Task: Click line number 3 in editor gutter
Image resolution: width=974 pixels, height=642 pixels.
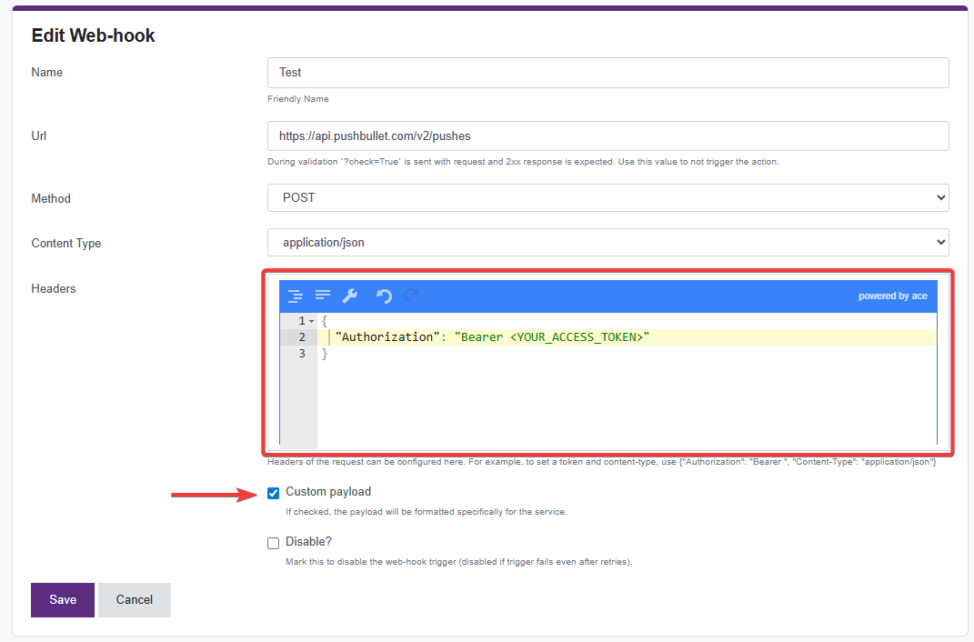Action: tap(302, 354)
